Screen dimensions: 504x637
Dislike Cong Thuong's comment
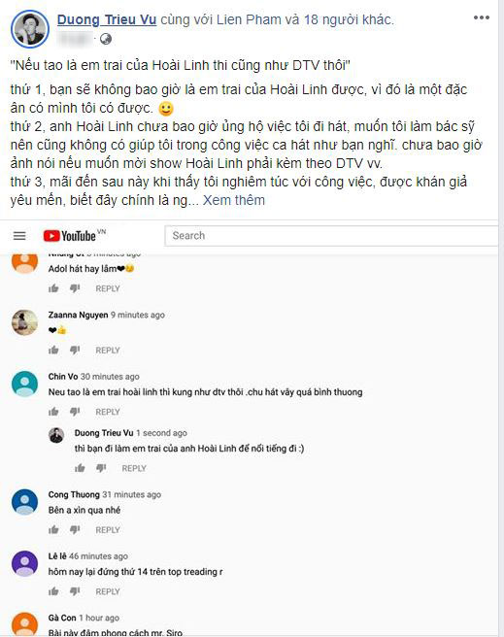(75, 530)
